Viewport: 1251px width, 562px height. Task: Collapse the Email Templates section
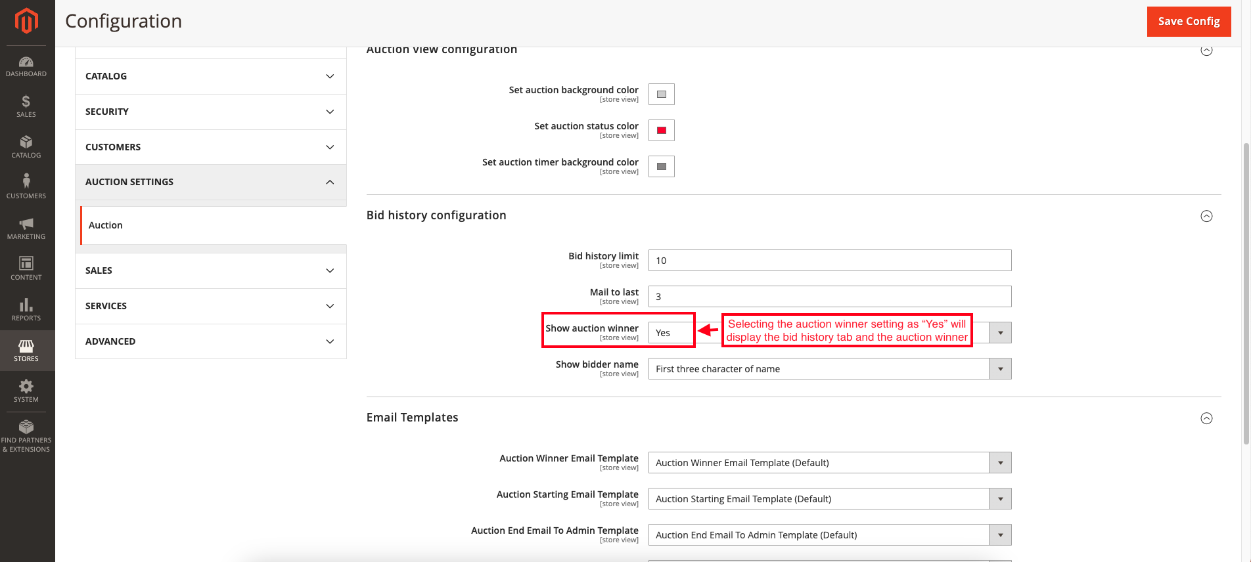[x=1206, y=418]
